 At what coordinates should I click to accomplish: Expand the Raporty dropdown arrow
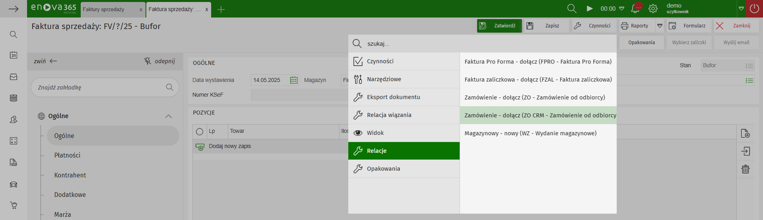point(660,26)
